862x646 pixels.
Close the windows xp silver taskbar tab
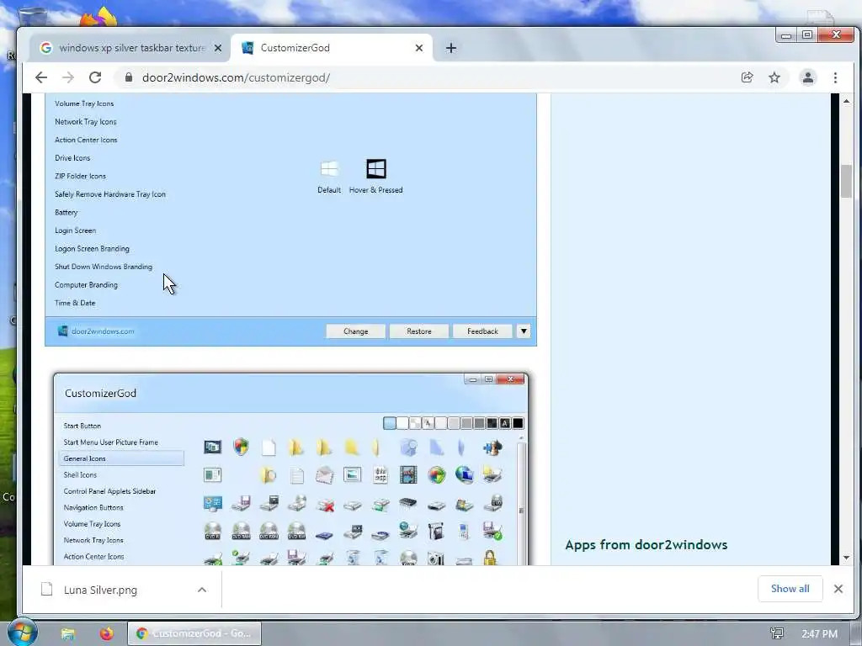[x=218, y=48]
